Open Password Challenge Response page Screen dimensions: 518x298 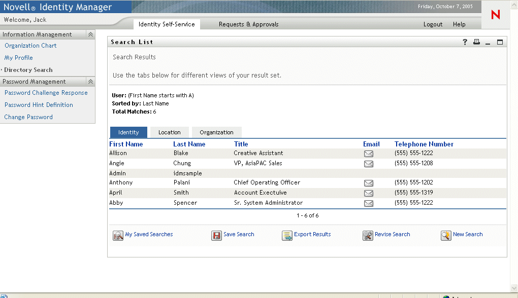pyautogui.click(x=46, y=93)
